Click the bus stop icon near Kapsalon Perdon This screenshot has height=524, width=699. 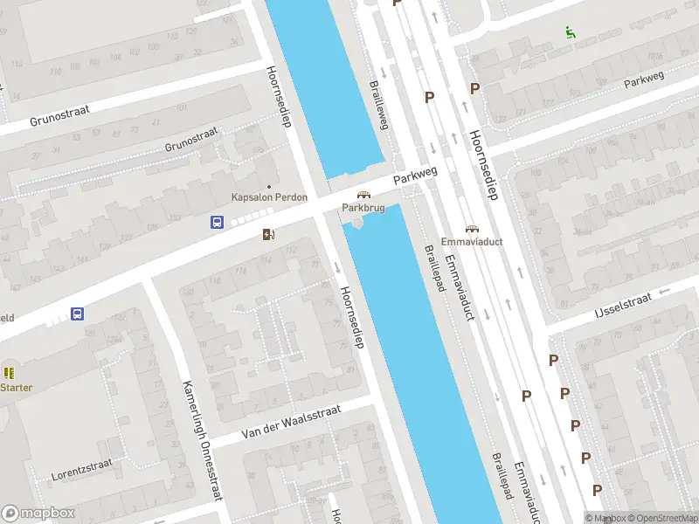tap(217, 222)
